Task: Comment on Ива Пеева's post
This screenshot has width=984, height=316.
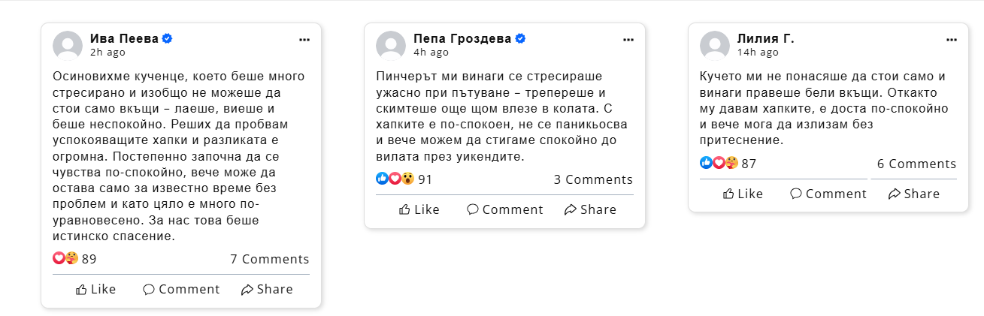Action: coord(181,289)
